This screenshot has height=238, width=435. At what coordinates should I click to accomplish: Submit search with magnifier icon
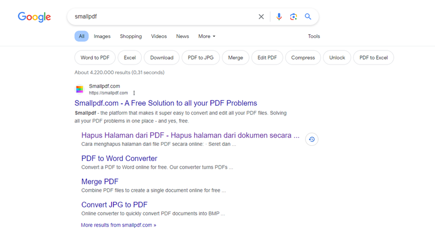tap(308, 17)
